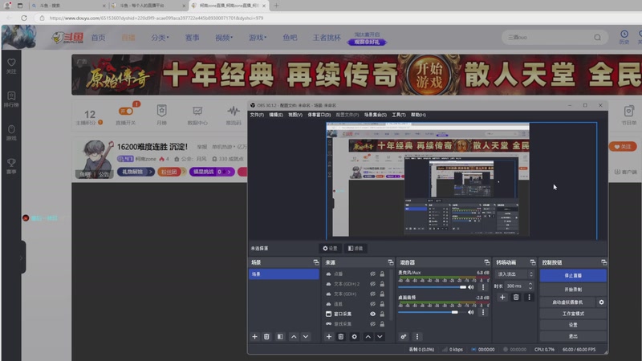Viewport: 642px width, 361px height.
Task: Add a new scene transition
Action: coord(502,297)
